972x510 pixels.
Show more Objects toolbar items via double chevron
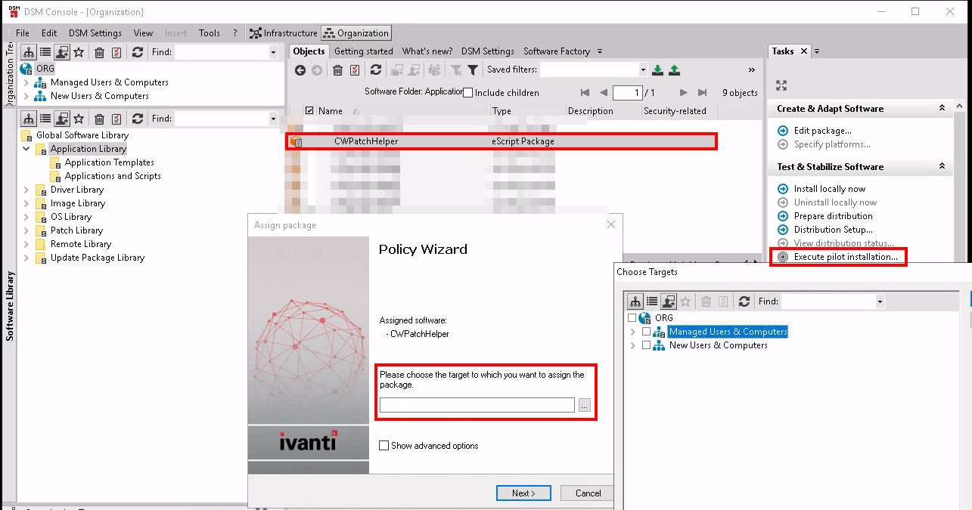(751, 70)
